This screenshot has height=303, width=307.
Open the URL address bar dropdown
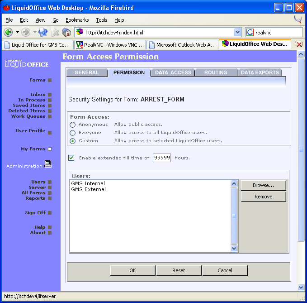coord(237,32)
